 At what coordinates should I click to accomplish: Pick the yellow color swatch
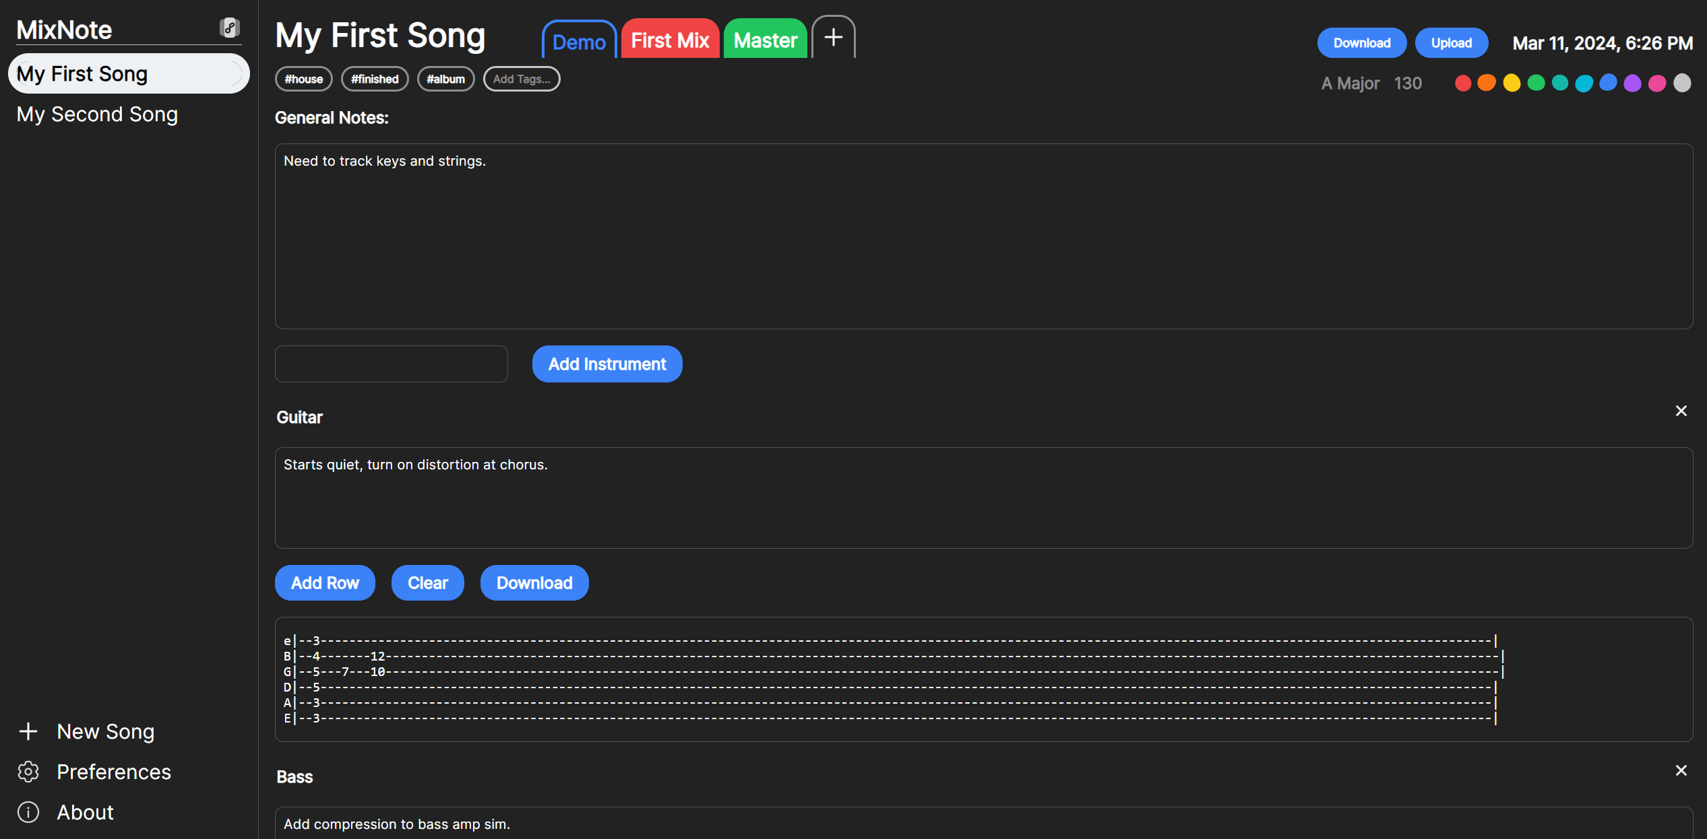(x=1512, y=83)
